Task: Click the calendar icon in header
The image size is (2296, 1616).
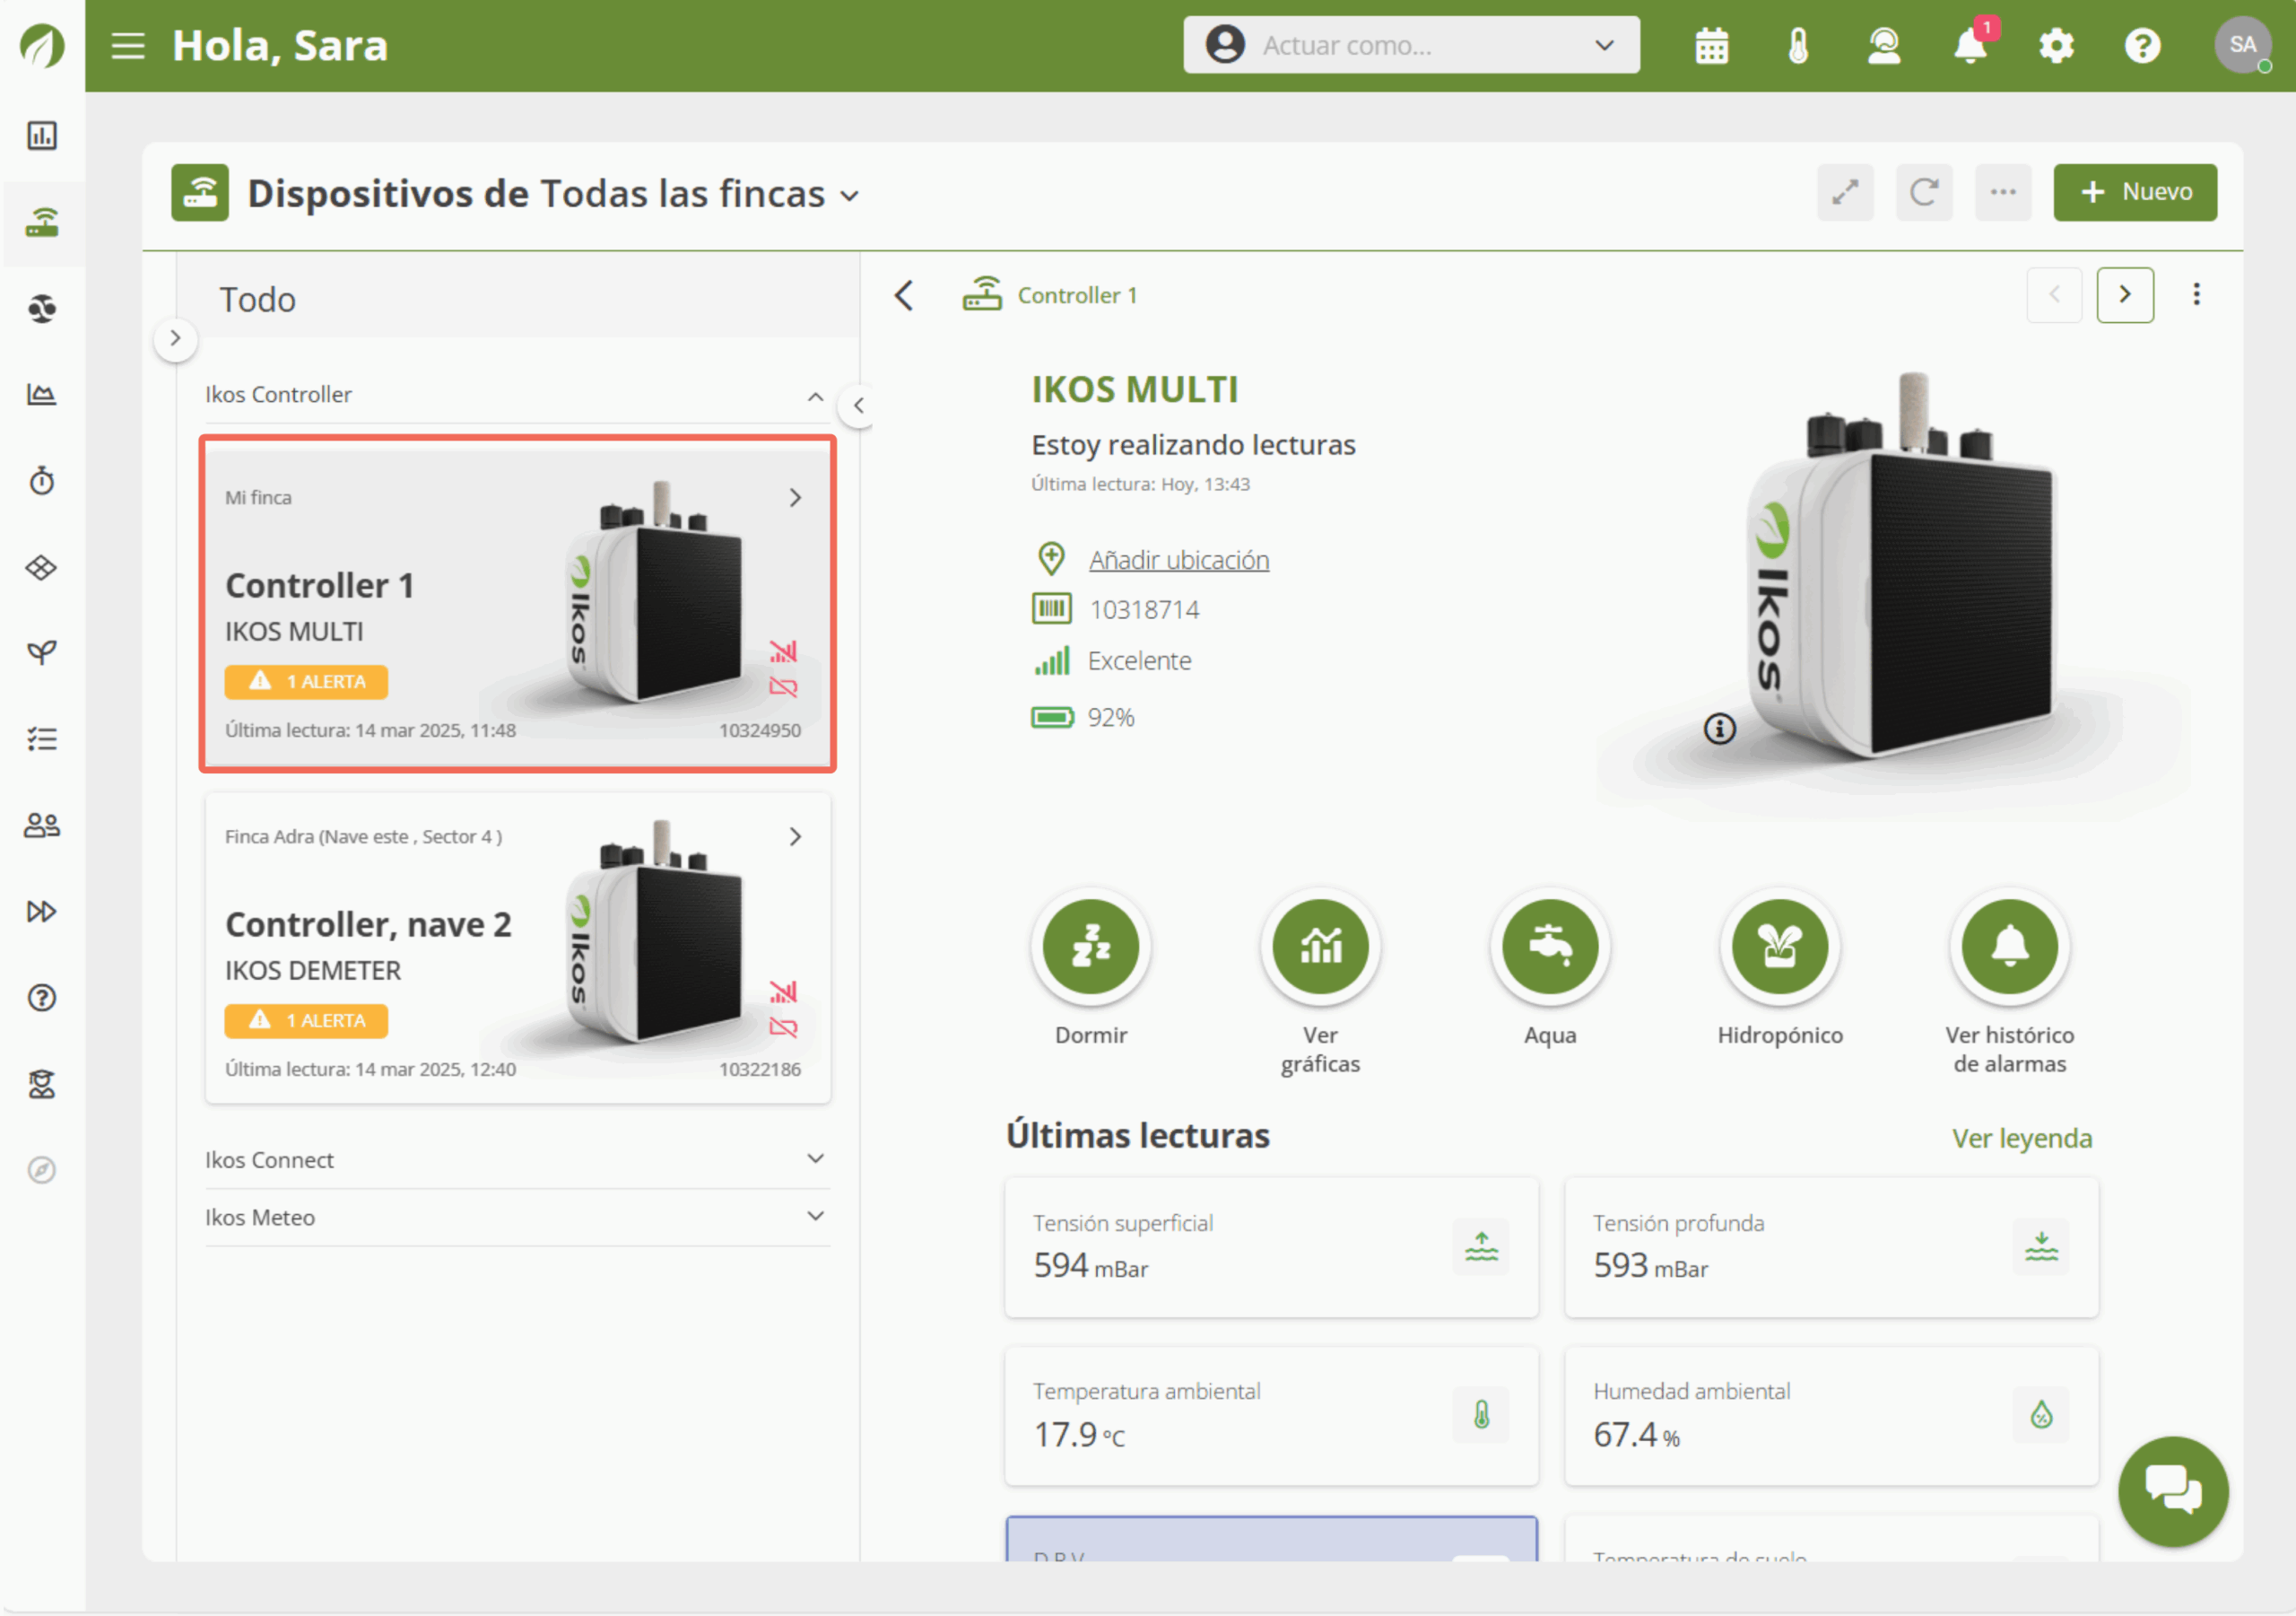Action: [1712, 46]
